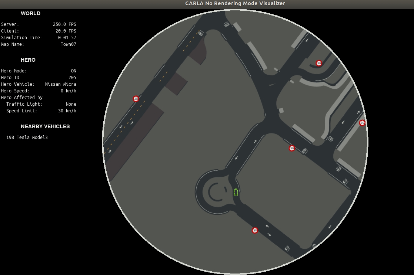The image size is (414, 275).
Task: Select the 198 Tesla Model3 entry
Action: (27, 137)
